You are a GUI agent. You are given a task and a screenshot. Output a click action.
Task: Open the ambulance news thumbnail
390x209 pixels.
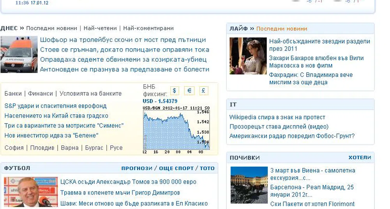point(19,54)
